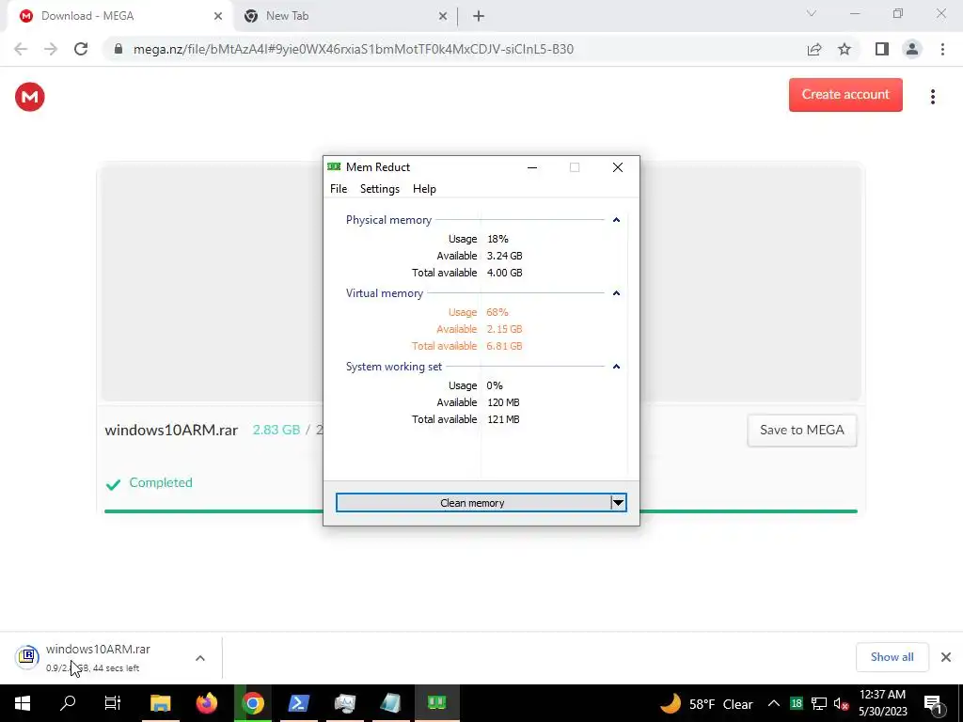Click the green download progress bar
963x722 pixels.
[481, 510]
